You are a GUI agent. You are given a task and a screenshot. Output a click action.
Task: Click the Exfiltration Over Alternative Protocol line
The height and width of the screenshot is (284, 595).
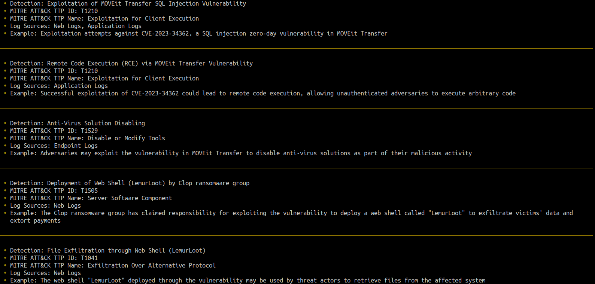[113, 266]
